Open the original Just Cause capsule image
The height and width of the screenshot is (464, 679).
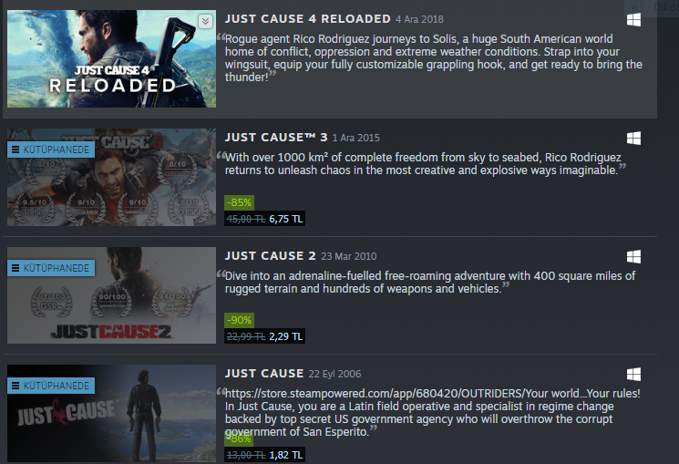click(x=112, y=413)
